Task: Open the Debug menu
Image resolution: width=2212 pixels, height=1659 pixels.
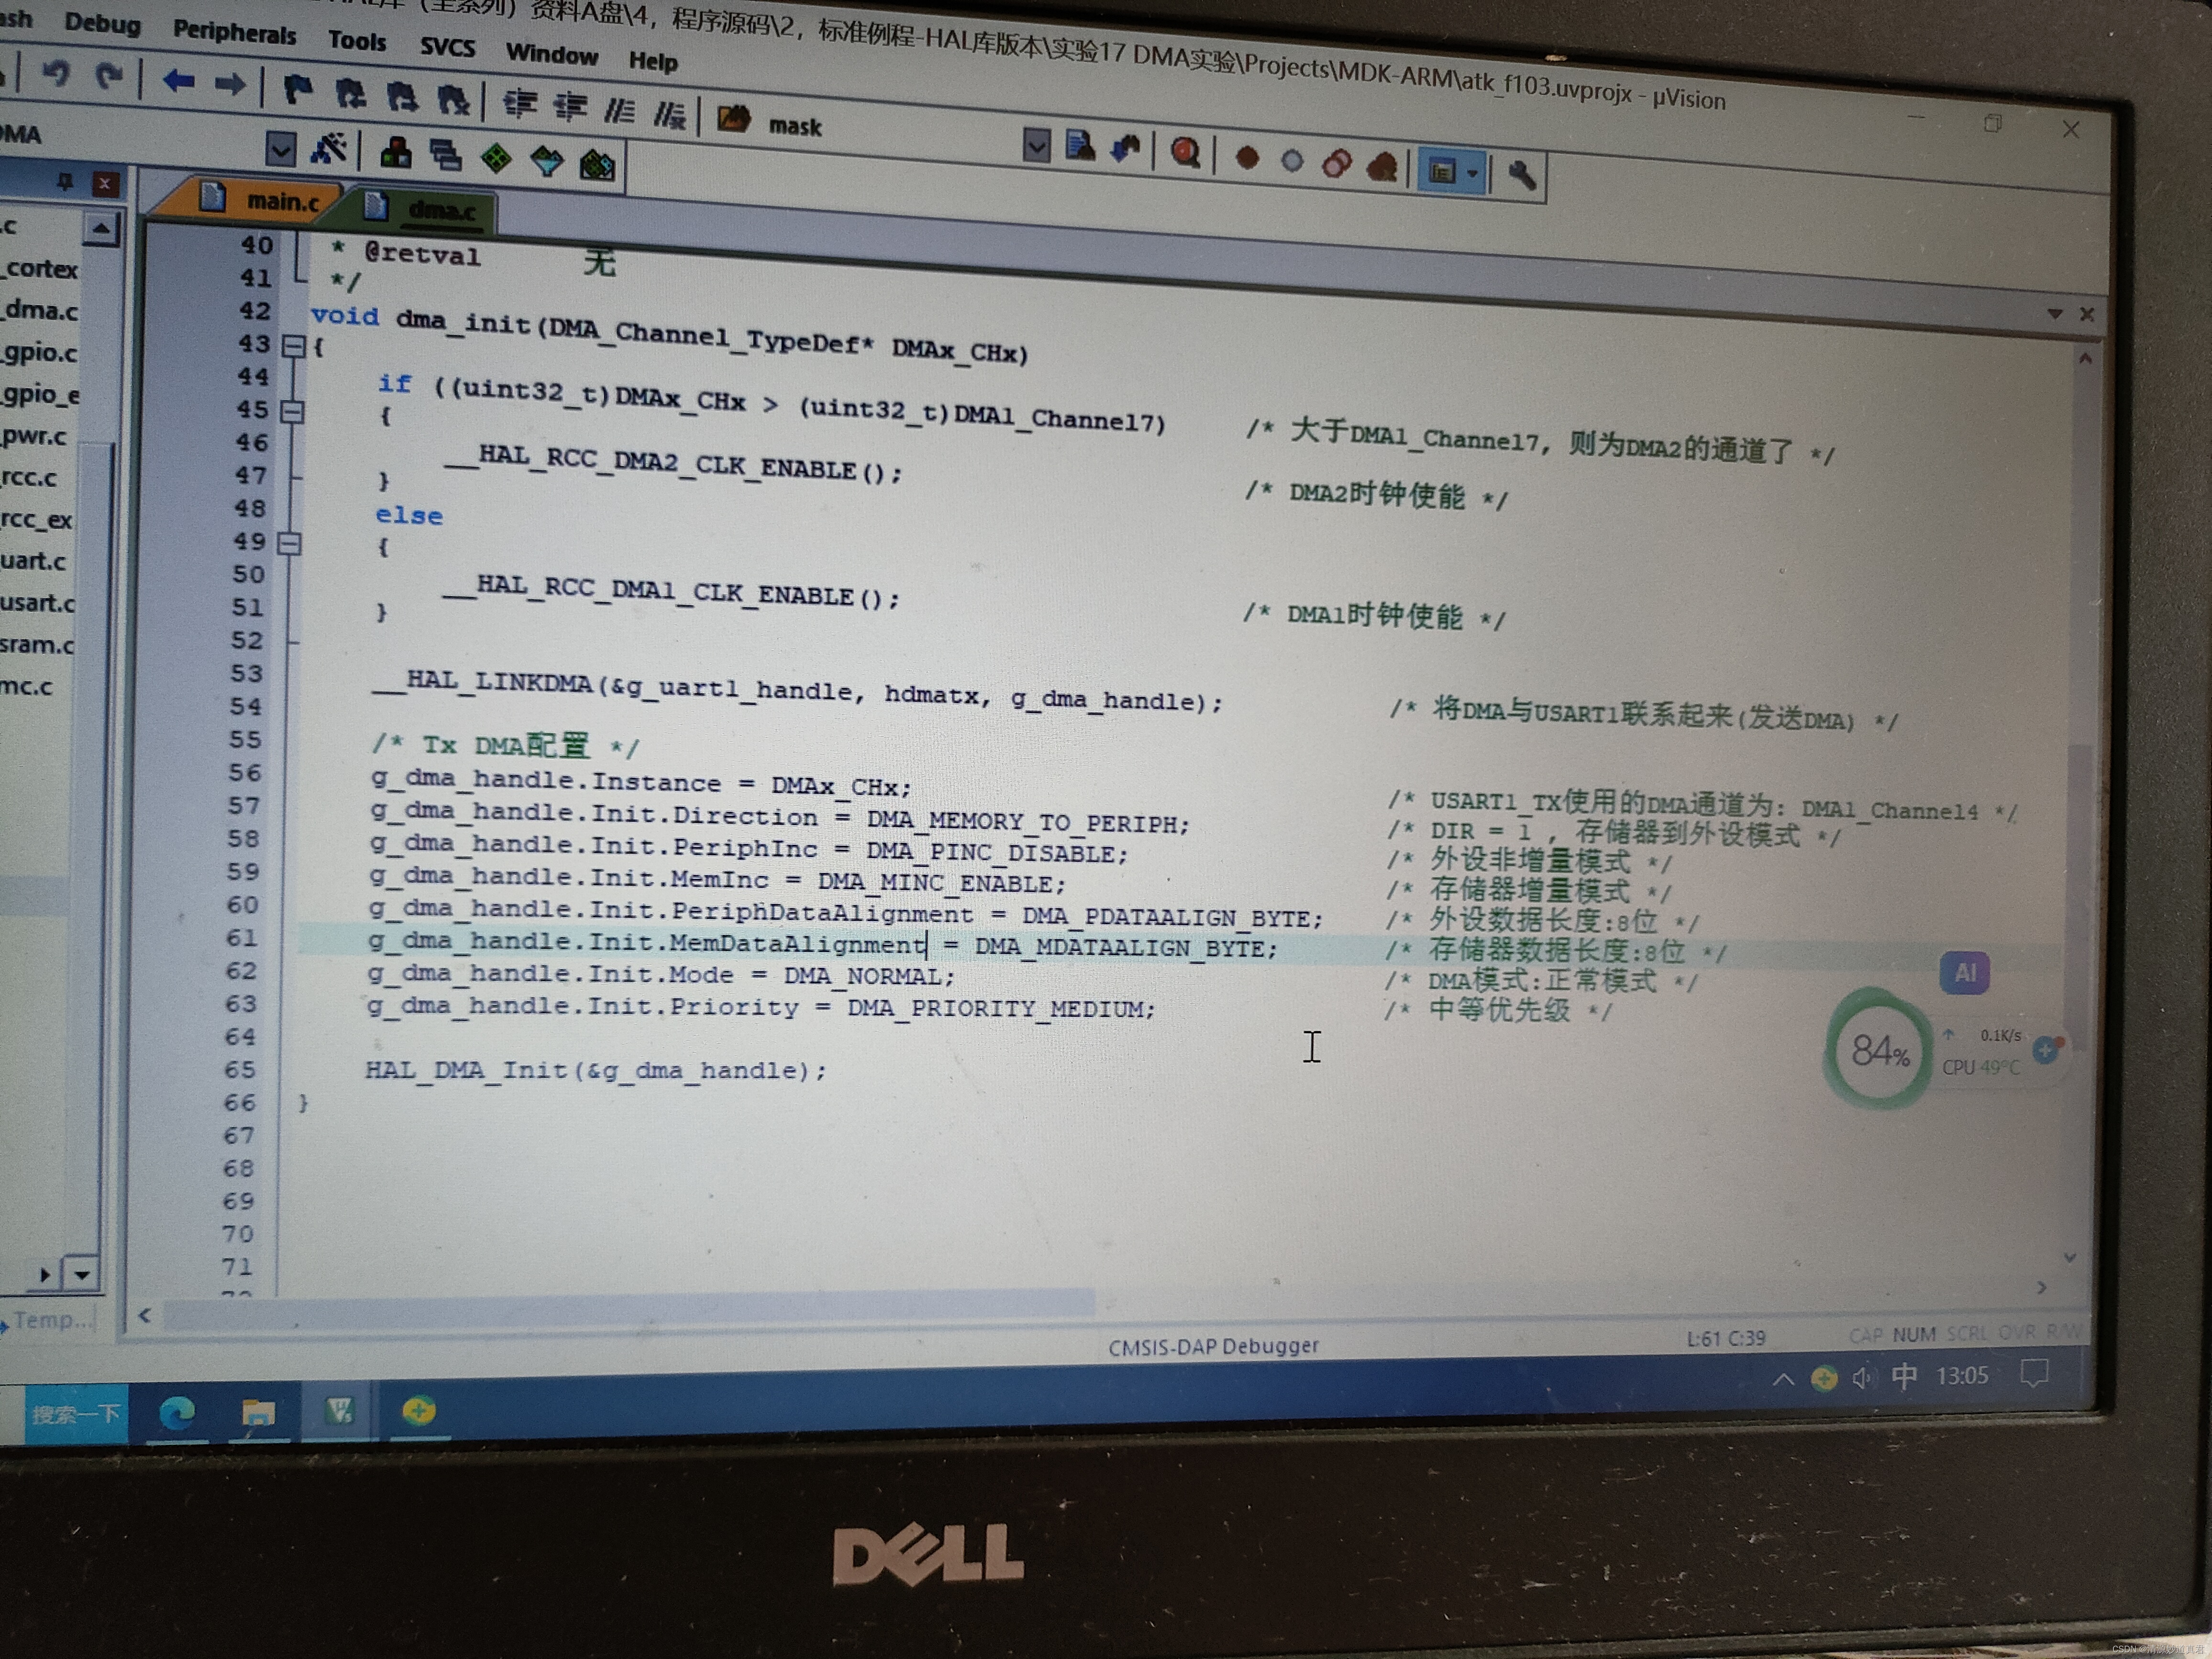Action: tap(102, 23)
